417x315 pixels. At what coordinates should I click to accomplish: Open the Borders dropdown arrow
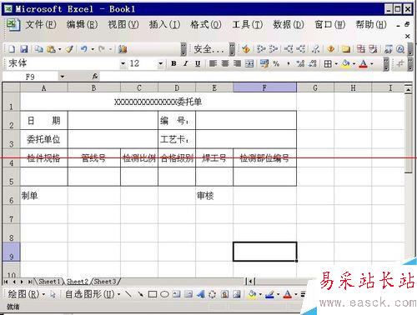point(336,64)
